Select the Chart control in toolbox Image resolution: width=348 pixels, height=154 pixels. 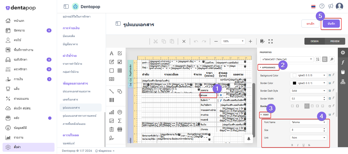[112, 112]
